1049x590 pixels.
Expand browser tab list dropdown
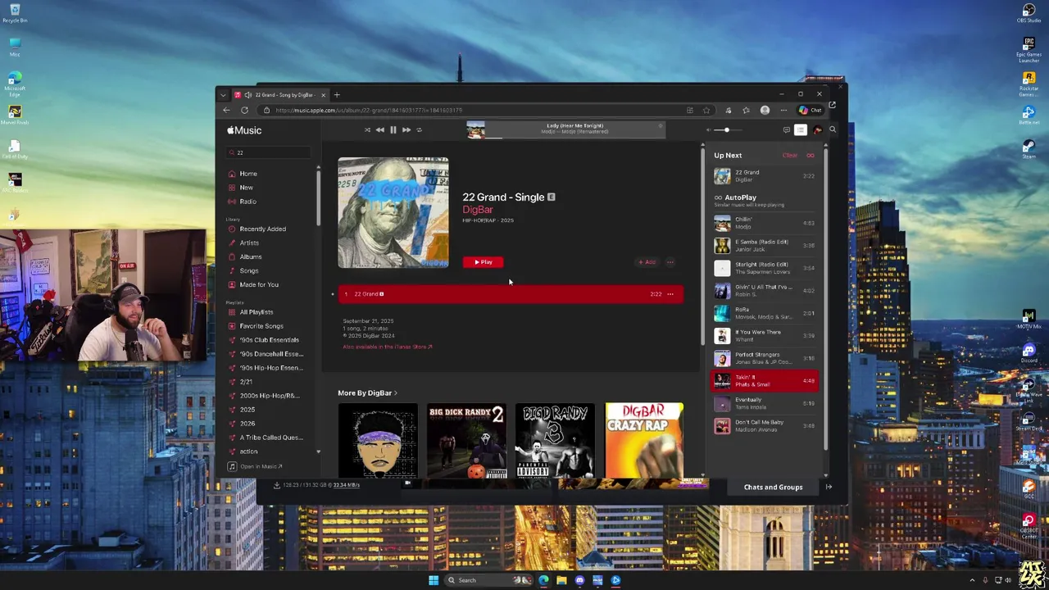(224, 94)
